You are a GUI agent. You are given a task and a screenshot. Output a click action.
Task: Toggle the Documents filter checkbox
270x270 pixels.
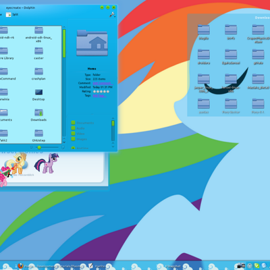(x=73, y=123)
